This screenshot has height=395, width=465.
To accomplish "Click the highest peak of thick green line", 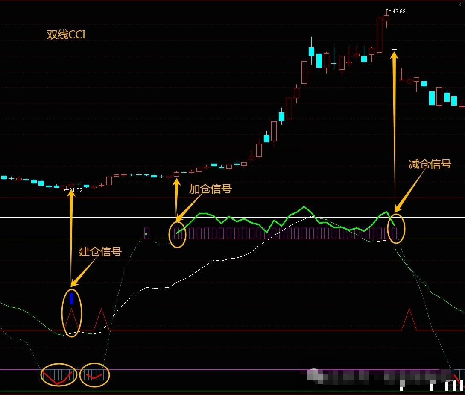I will 304,207.
